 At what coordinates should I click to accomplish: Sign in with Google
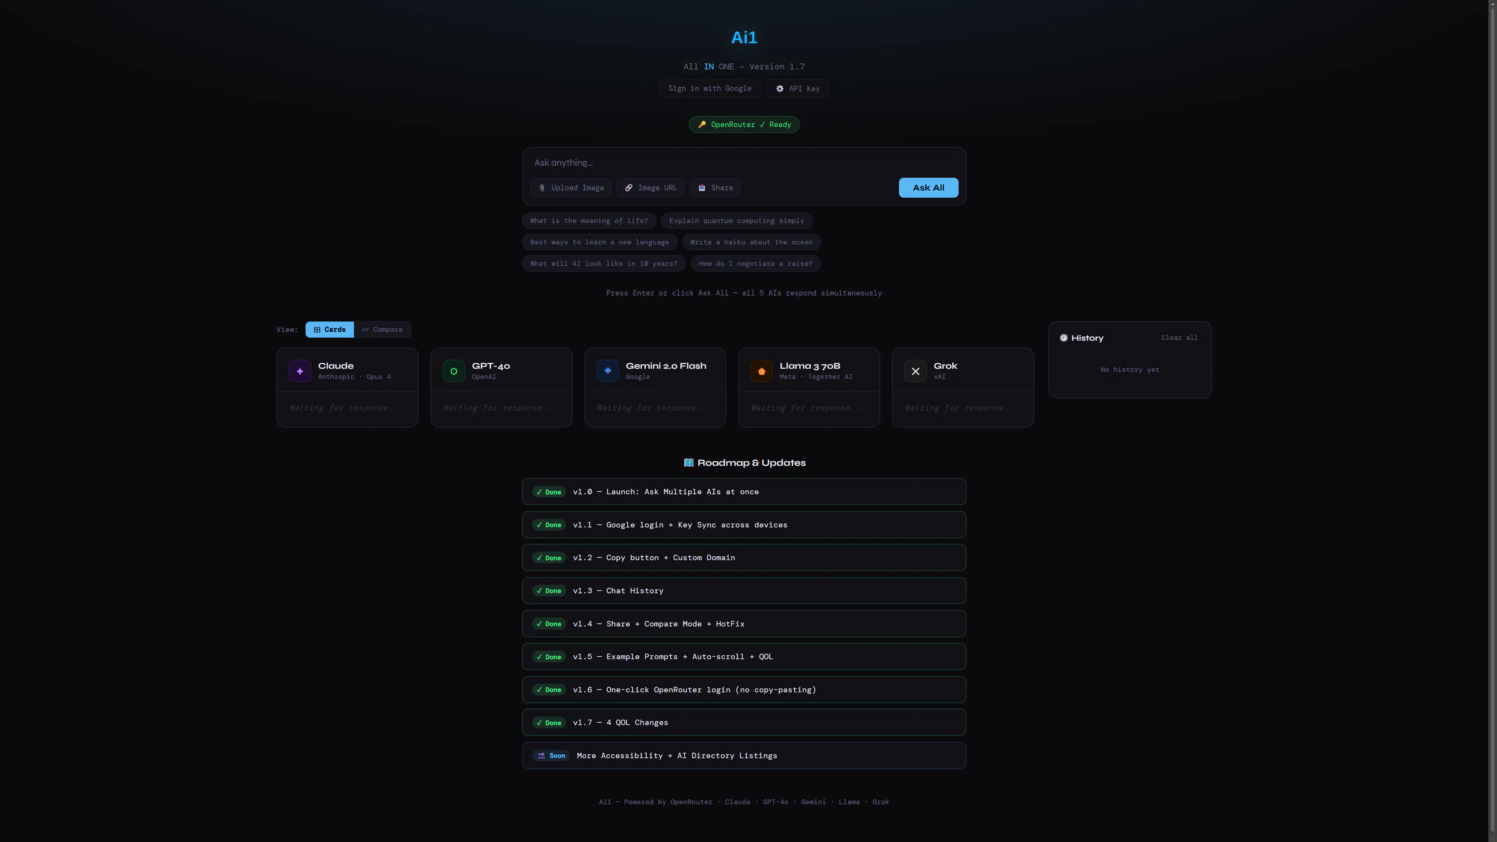coord(710,88)
